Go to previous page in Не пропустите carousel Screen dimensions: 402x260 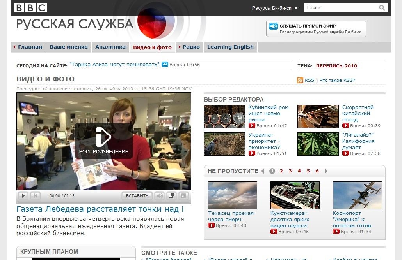point(263,171)
